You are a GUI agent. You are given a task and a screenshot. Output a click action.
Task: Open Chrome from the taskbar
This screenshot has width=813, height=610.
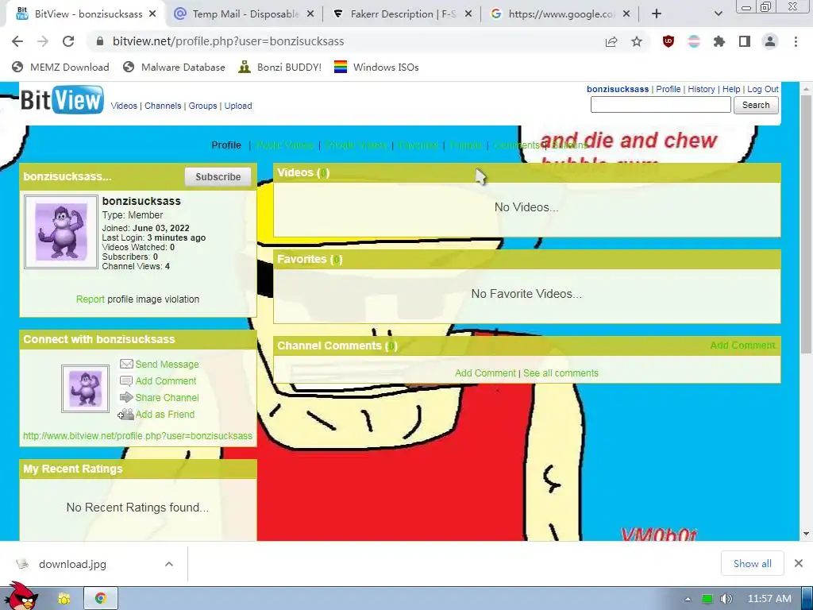click(x=101, y=599)
